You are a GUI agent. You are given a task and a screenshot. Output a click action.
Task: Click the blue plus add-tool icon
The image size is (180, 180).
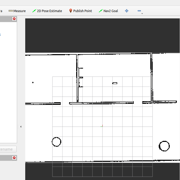[127, 11]
